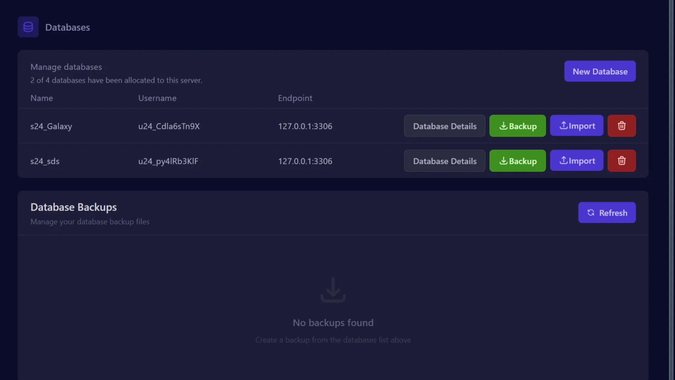Refresh the database backups list

pos(607,213)
